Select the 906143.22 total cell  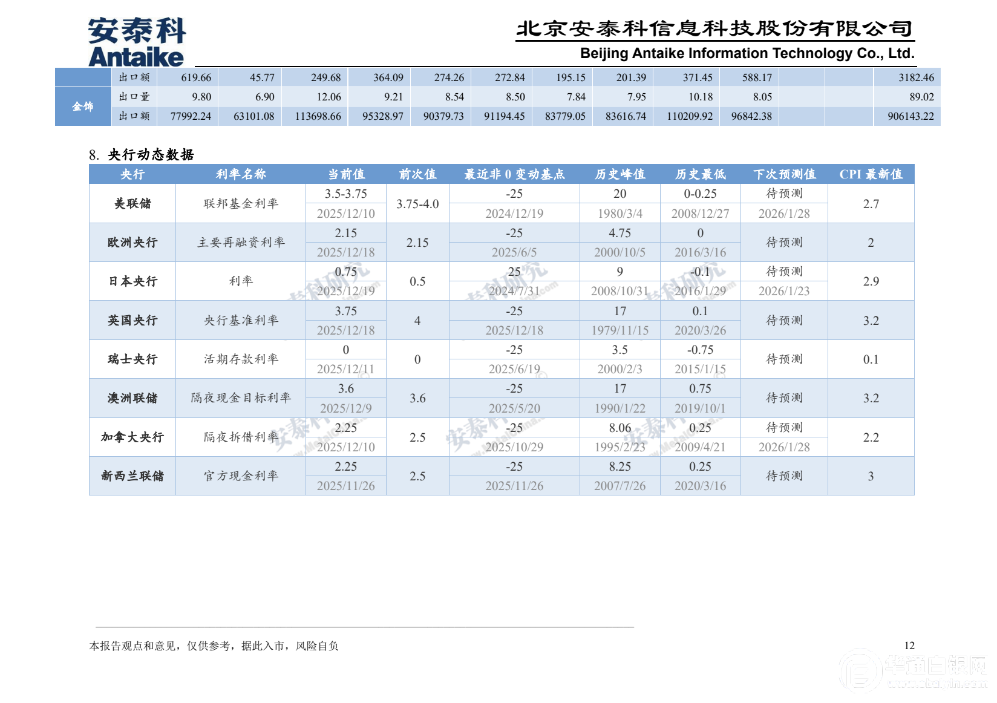[x=910, y=116]
